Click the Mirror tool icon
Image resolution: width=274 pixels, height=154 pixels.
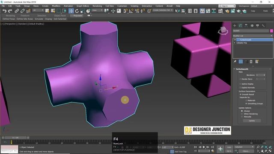177,11
